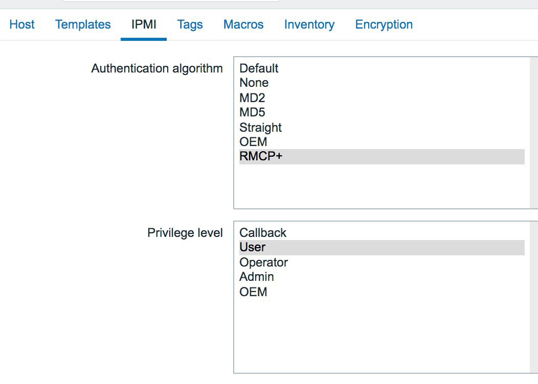
Task: Choose Operator privilege level
Action: coord(382,262)
